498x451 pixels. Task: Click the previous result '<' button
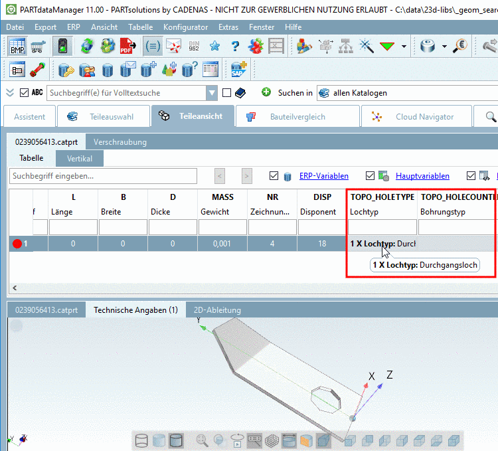point(220,176)
